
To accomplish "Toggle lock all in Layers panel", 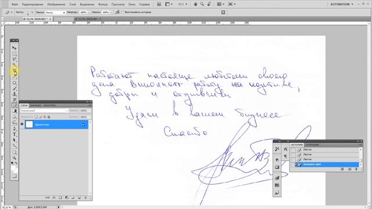I will 49,117.
